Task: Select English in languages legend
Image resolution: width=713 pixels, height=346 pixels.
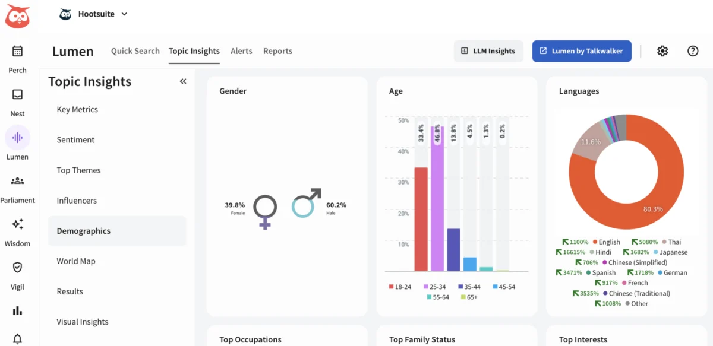Action: [605, 242]
